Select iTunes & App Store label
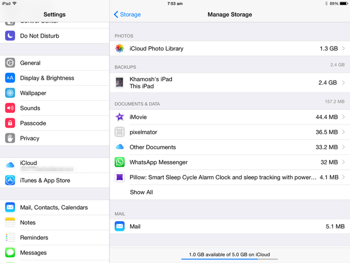The width and height of the screenshot is (350, 263). [x=45, y=180]
